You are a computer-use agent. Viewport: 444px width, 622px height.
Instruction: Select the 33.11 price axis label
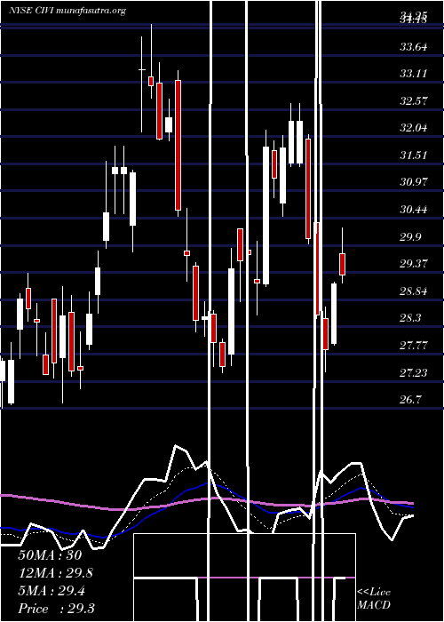[x=414, y=74]
